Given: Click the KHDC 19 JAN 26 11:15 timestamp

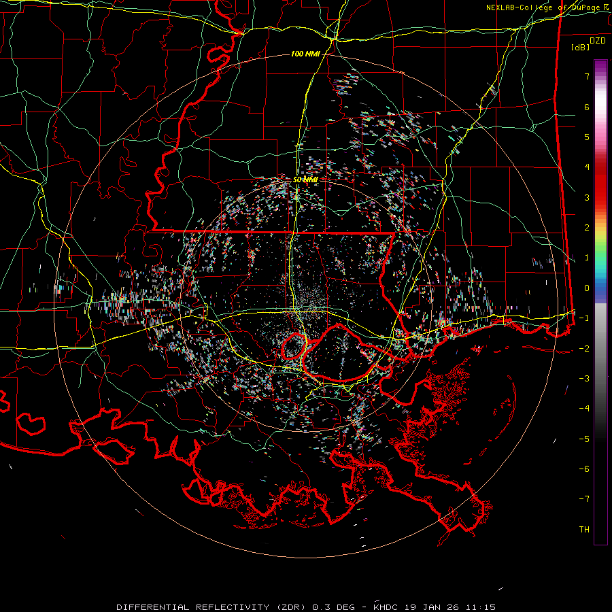Looking at the screenshot, I should tap(435, 607).
